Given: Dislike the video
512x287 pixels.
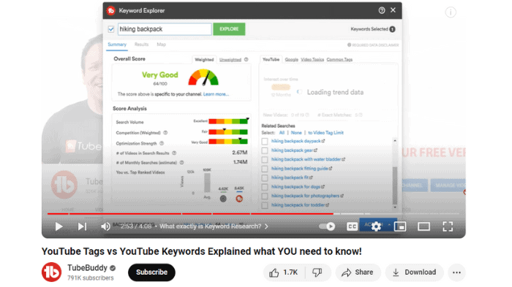Looking at the screenshot, I should click(317, 272).
